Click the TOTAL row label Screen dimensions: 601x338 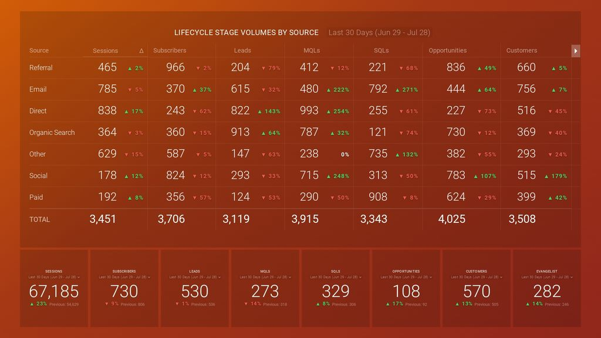tap(39, 219)
